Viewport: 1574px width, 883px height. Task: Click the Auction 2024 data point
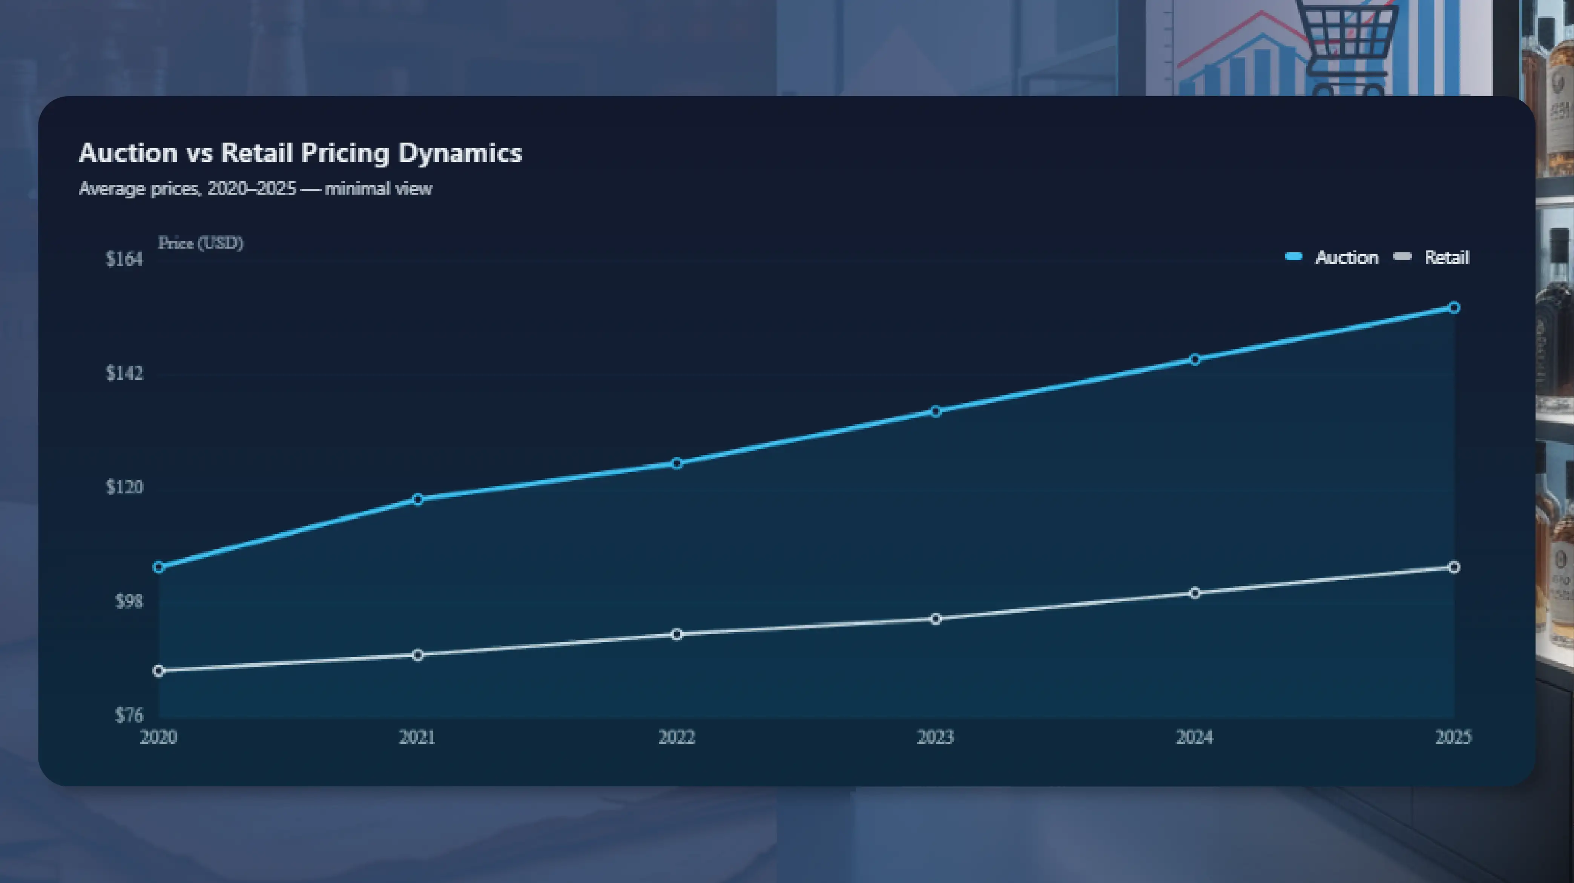pos(1195,359)
